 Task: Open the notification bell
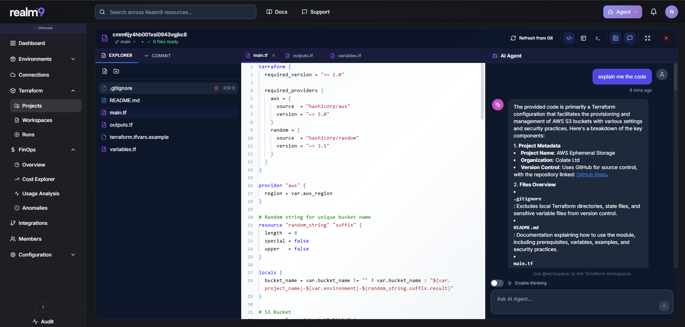click(654, 12)
